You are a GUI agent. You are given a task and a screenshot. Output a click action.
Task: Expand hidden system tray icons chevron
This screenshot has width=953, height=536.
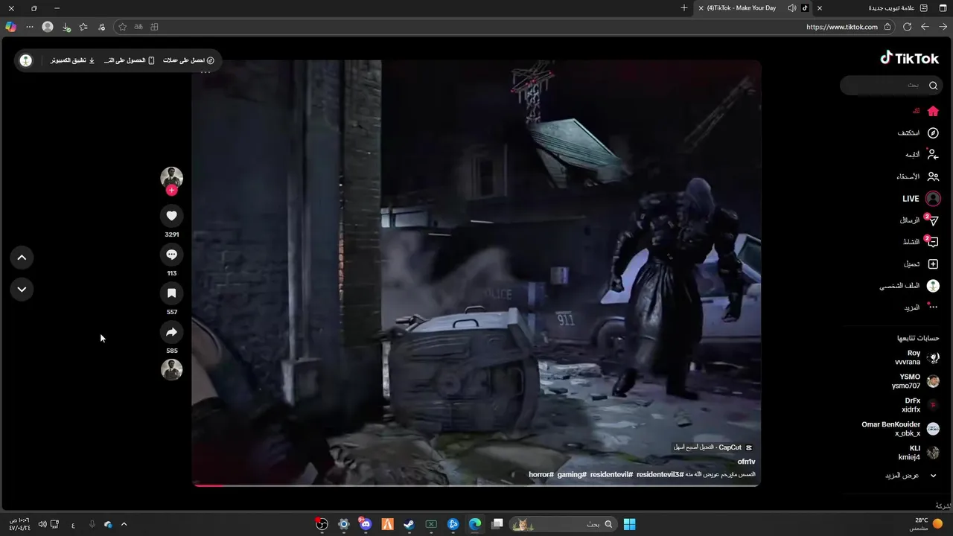[x=124, y=524]
